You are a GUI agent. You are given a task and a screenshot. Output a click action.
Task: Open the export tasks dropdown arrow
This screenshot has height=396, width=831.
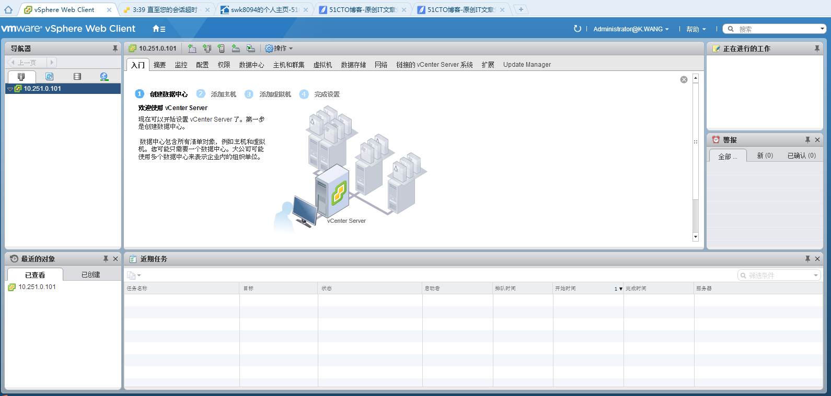click(139, 275)
